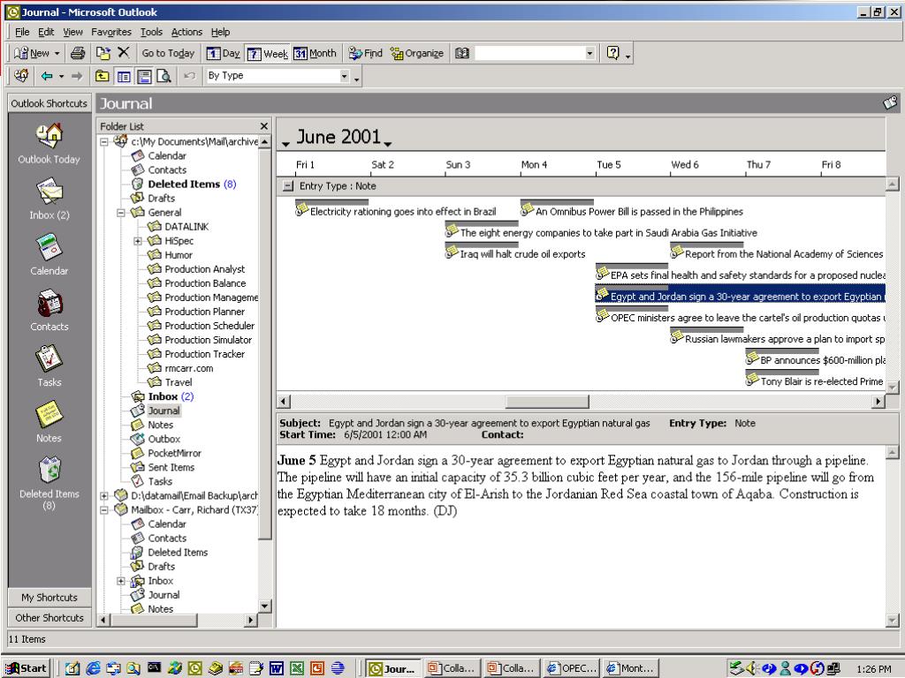
Task: Open the Help menu
Action: pyautogui.click(x=220, y=33)
